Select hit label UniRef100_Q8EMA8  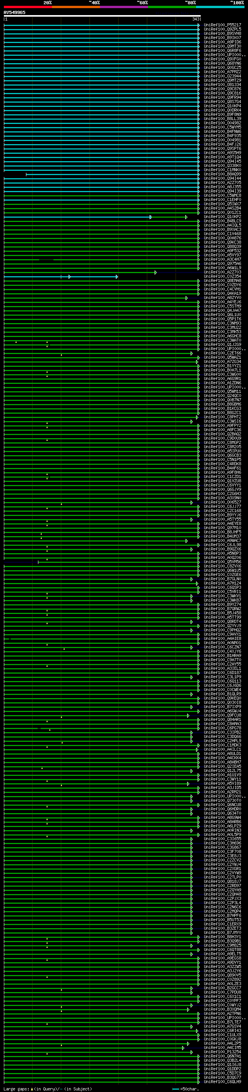click(x=222, y=280)
